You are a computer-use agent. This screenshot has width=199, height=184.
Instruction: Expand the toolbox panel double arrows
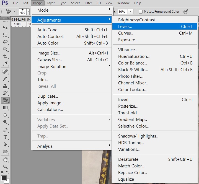[4, 18]
